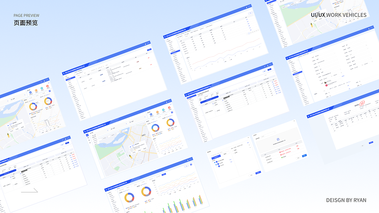This screenshot has width=379, height=213.
Task: Close the file upload dialog
Action: pos(294,121)
